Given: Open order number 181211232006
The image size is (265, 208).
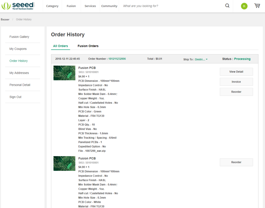Looking at the screenshot, I should coord(117,59).
